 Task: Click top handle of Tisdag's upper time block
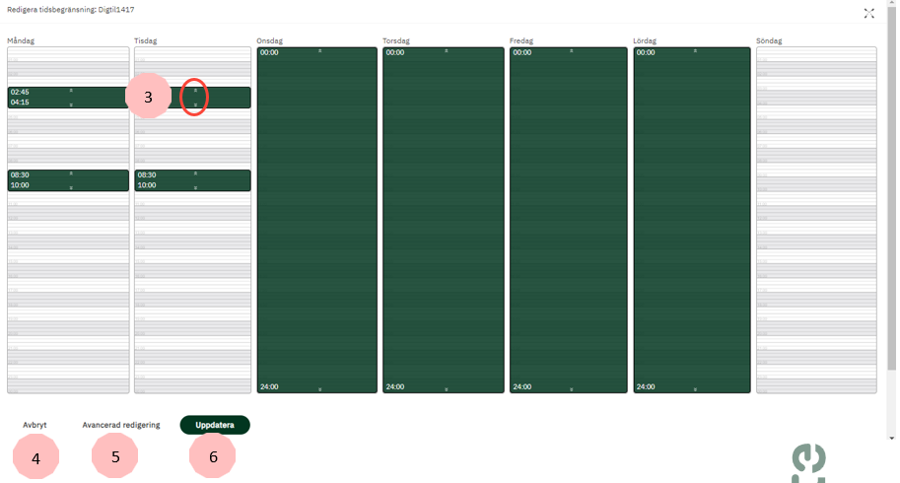tap(195, 91)
